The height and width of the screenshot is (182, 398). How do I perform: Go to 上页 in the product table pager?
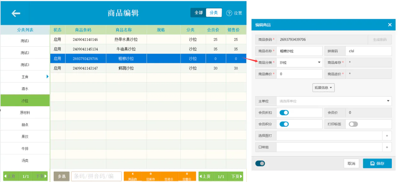pyautogui.click(x=206, y=176)
